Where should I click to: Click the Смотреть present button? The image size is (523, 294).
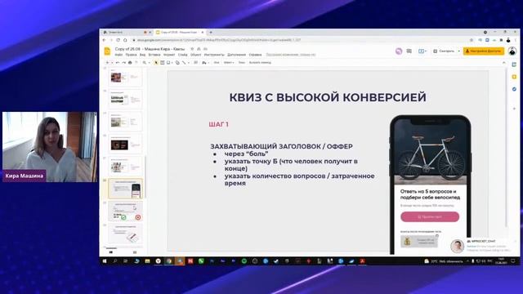(444, 51)
